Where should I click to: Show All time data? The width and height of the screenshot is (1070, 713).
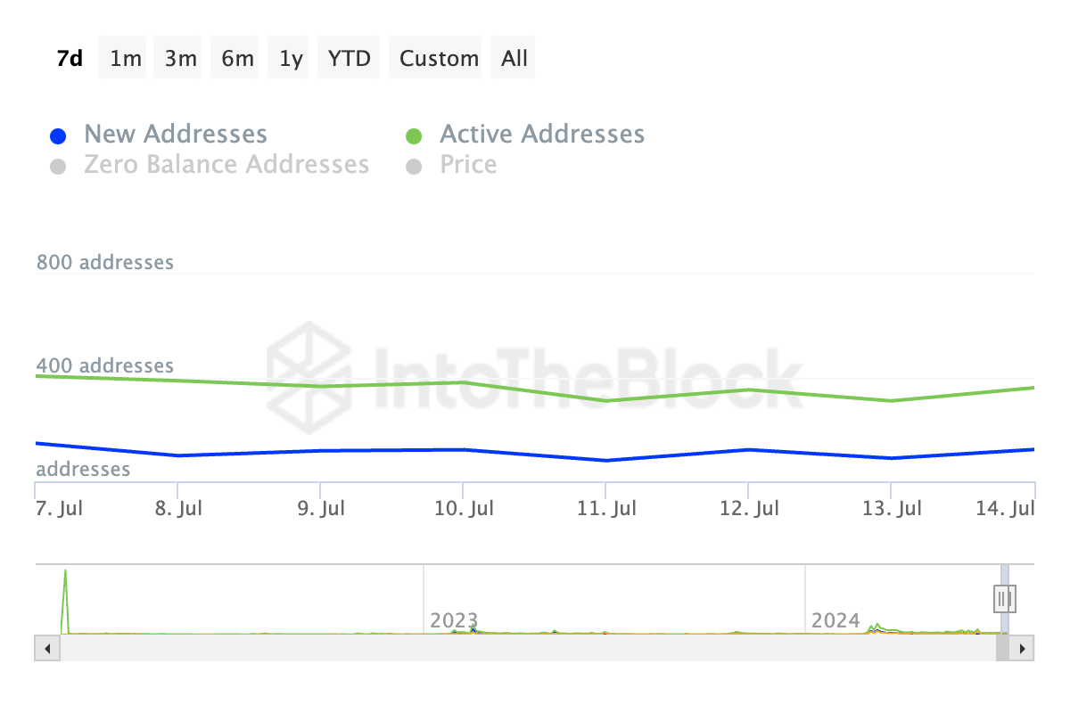point(514,58)
